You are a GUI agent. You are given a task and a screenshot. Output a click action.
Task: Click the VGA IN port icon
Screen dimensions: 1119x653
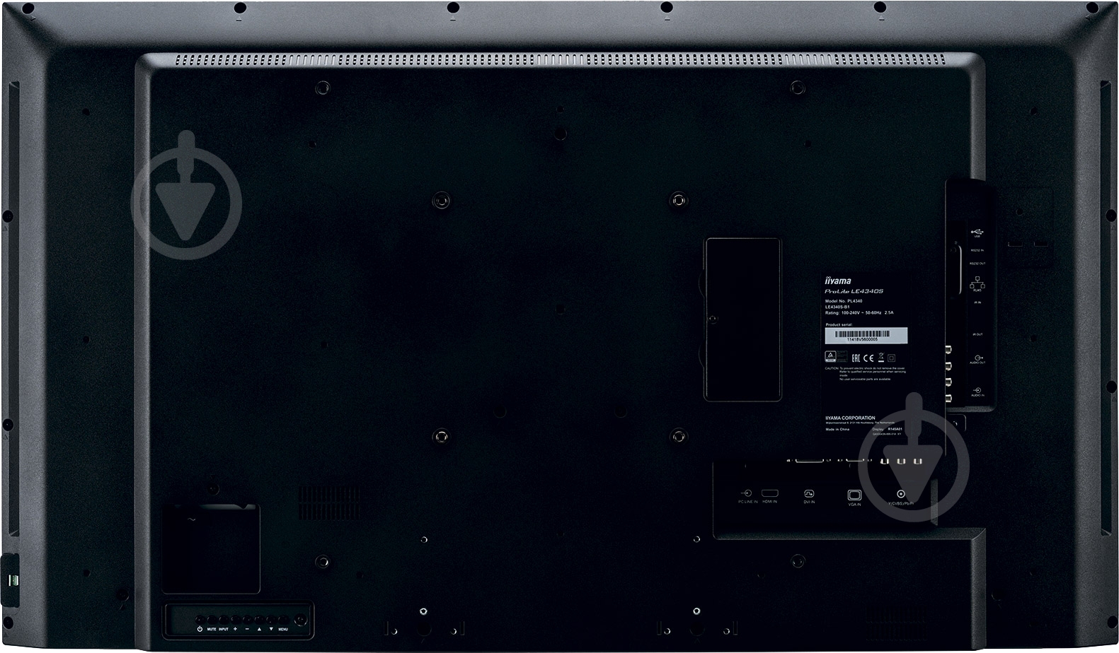coord(854,495)
